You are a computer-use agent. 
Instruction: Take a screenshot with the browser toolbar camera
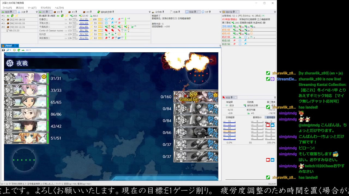3,50
